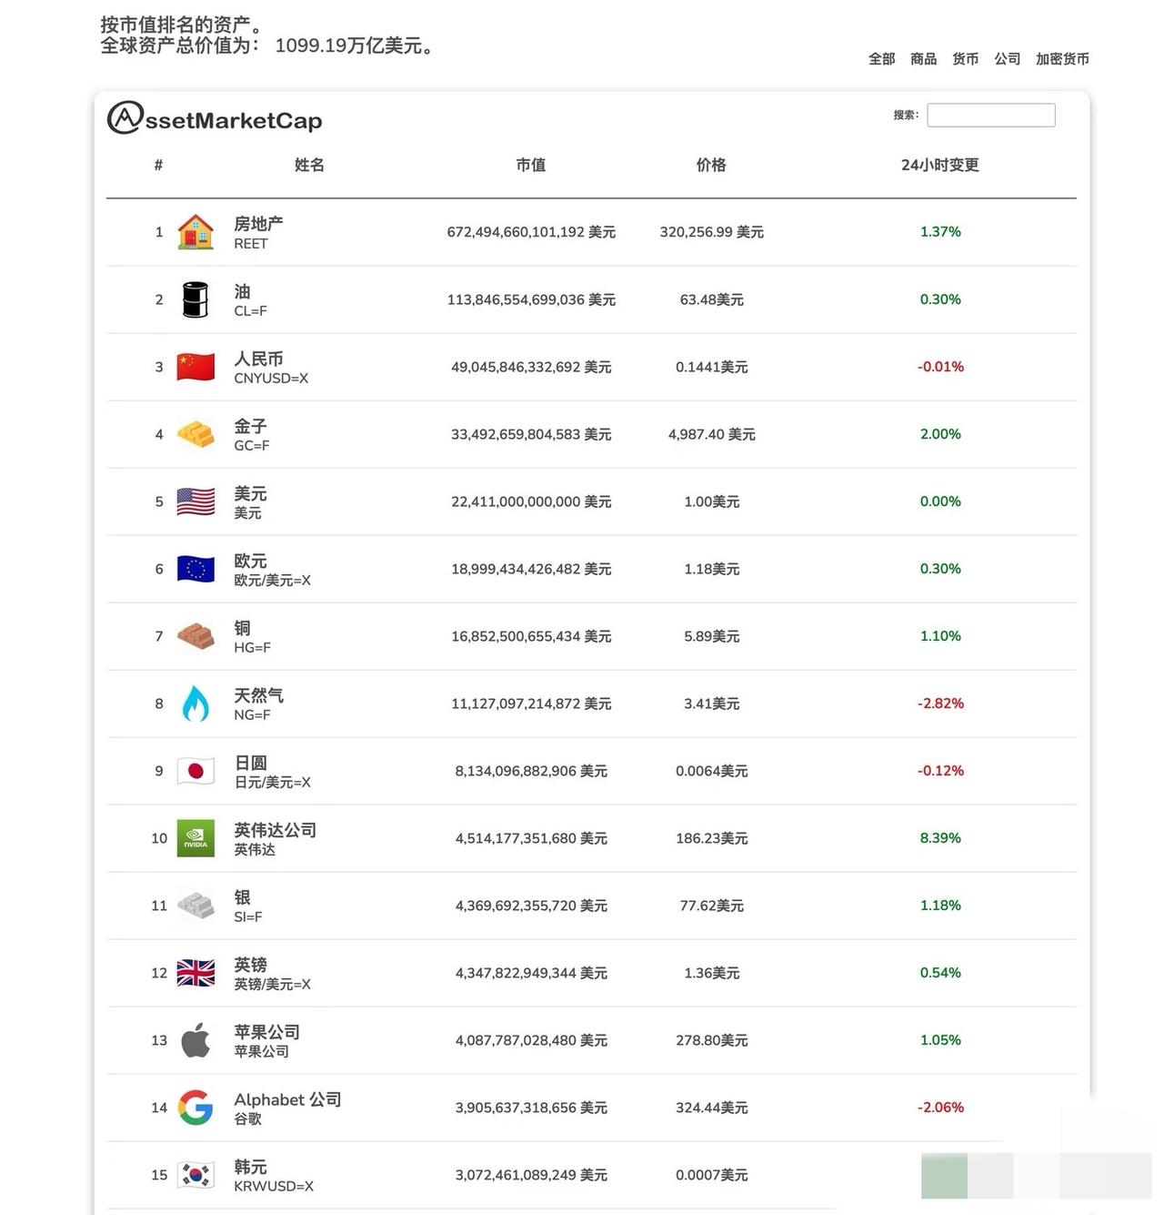
Task: Select the China flag icon beside 人民币
Action: coord(195,366)
